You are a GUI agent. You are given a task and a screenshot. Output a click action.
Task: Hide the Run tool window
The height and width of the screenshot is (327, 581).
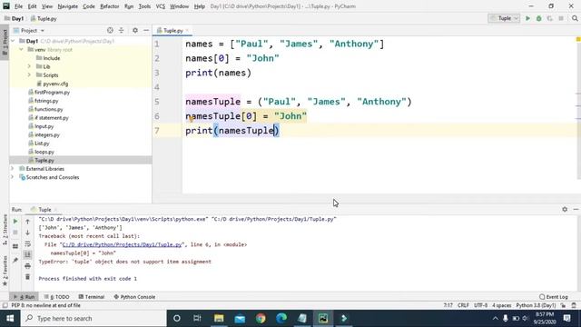coord(576,210)
